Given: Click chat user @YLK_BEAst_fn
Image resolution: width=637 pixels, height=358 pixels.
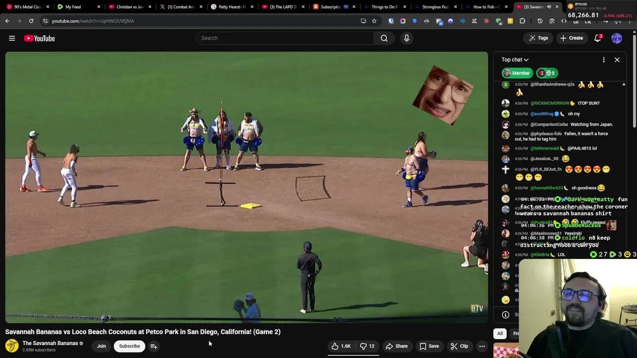Looking at the screenshot, I should (x=545, y=169).
